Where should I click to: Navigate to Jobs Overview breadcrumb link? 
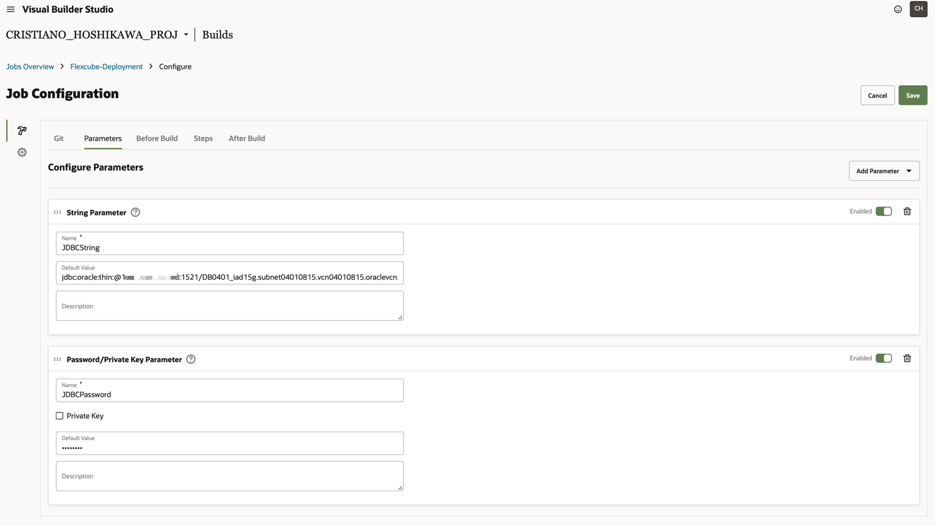coord(29,66)
